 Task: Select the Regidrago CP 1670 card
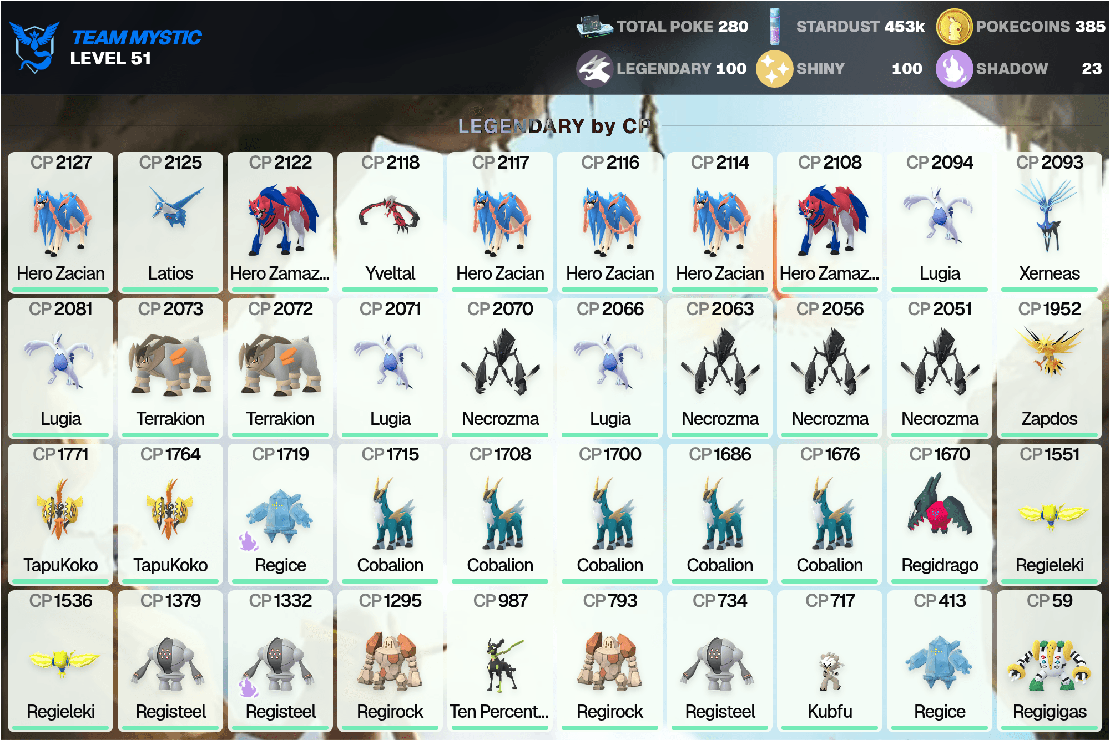pos(940,514)
